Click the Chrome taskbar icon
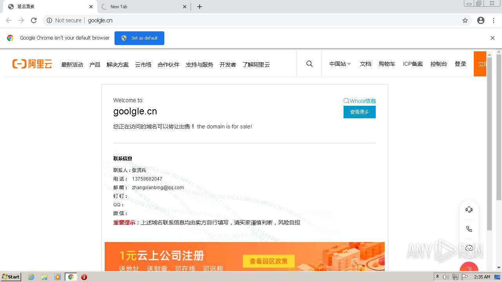 point(71,277)
